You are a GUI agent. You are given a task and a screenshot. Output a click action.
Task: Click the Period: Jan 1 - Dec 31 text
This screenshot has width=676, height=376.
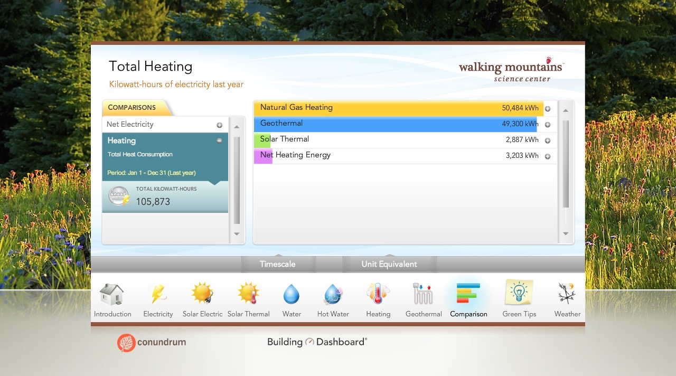pos(152,173)
